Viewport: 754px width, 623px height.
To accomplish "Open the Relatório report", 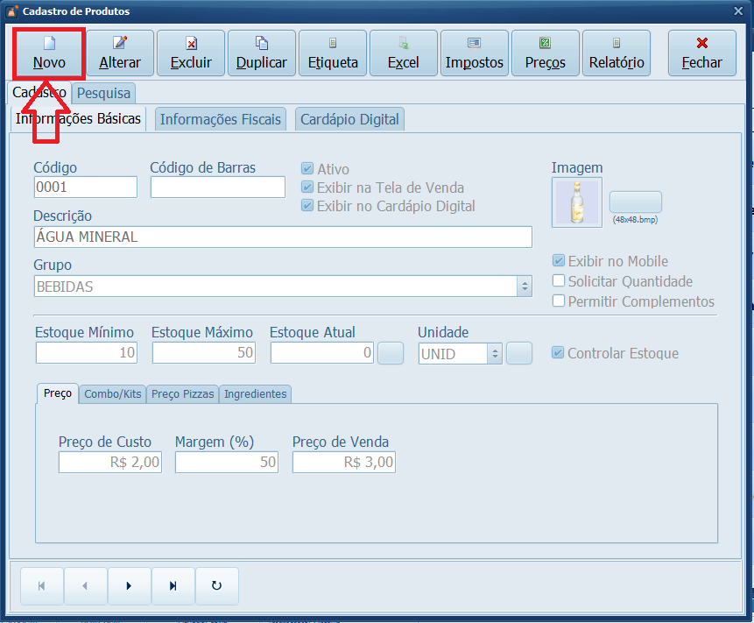I will [617, 53].
